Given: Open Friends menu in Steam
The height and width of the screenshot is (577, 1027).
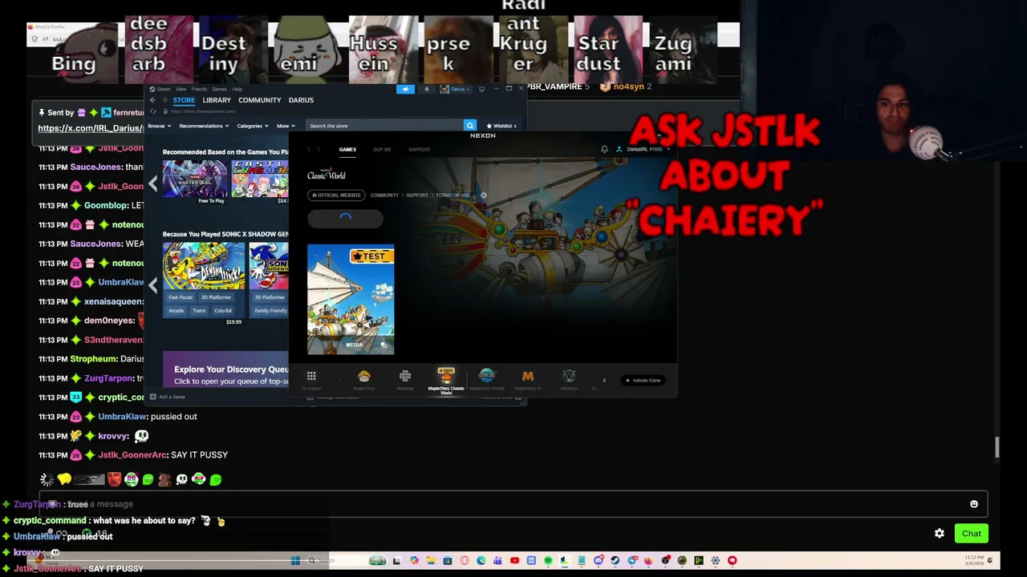Looking at the screenshot, I should (x=199, y=89).
